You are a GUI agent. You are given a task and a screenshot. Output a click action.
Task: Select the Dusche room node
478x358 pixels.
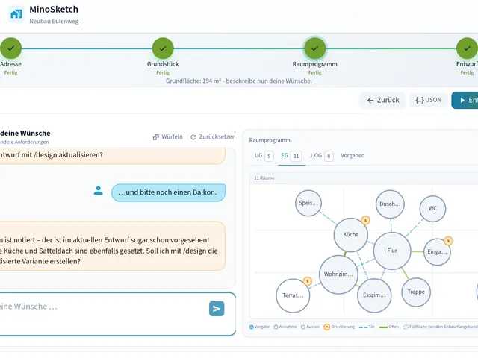(390, 204)
